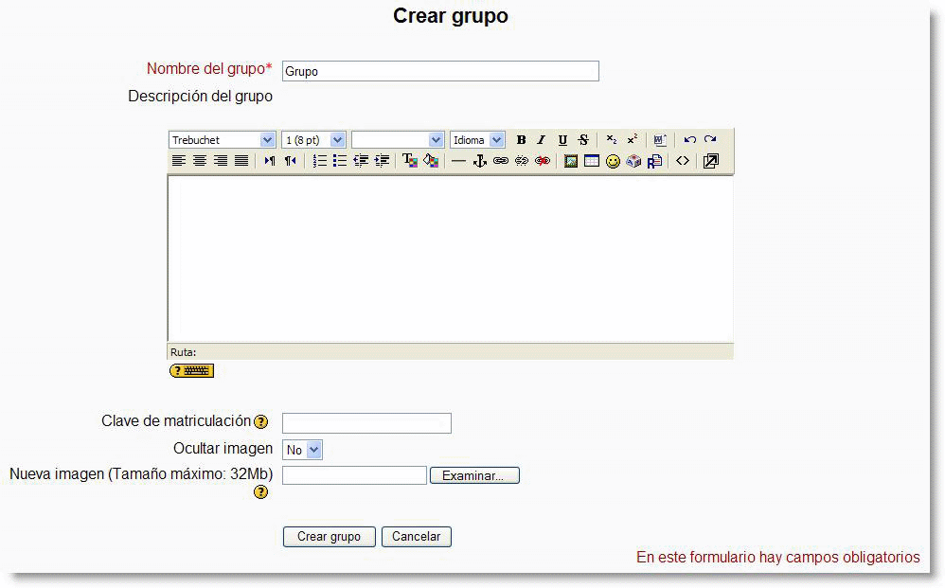Viewport: 945px width, 588px height.
Task: Toggle underline text formatting
Action: pyautogui.click(x=562, y=139)
